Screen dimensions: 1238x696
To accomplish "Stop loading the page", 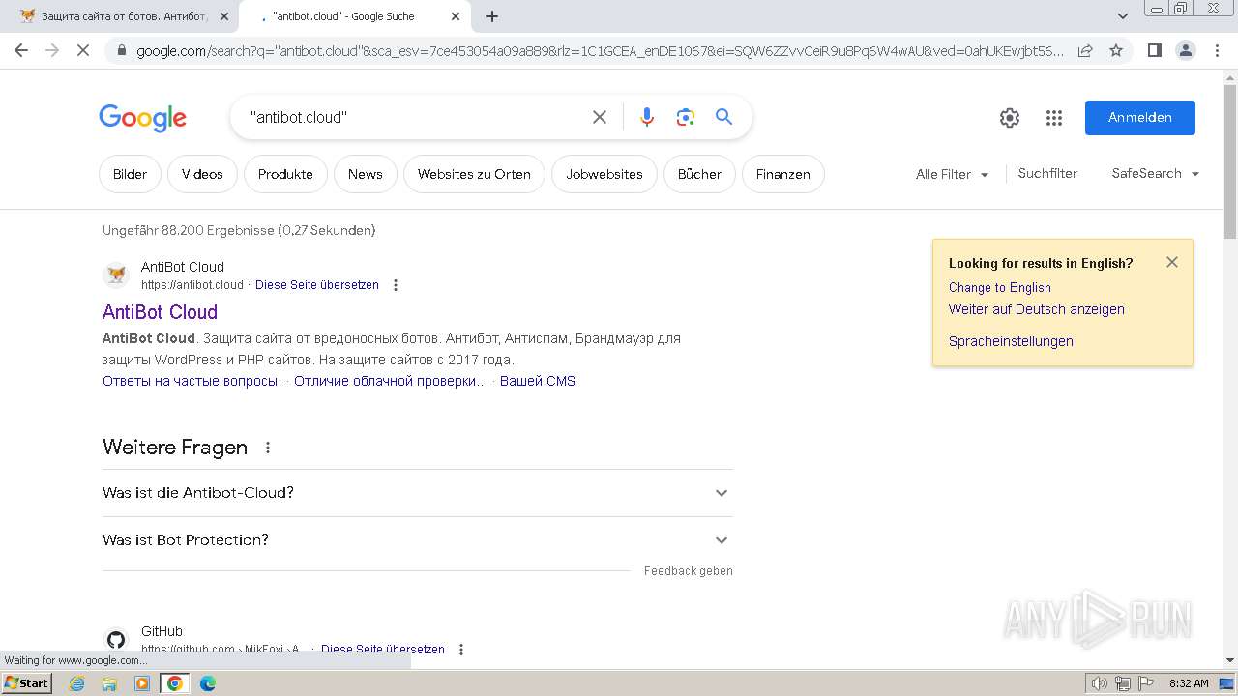I will (x=83, y=50).
